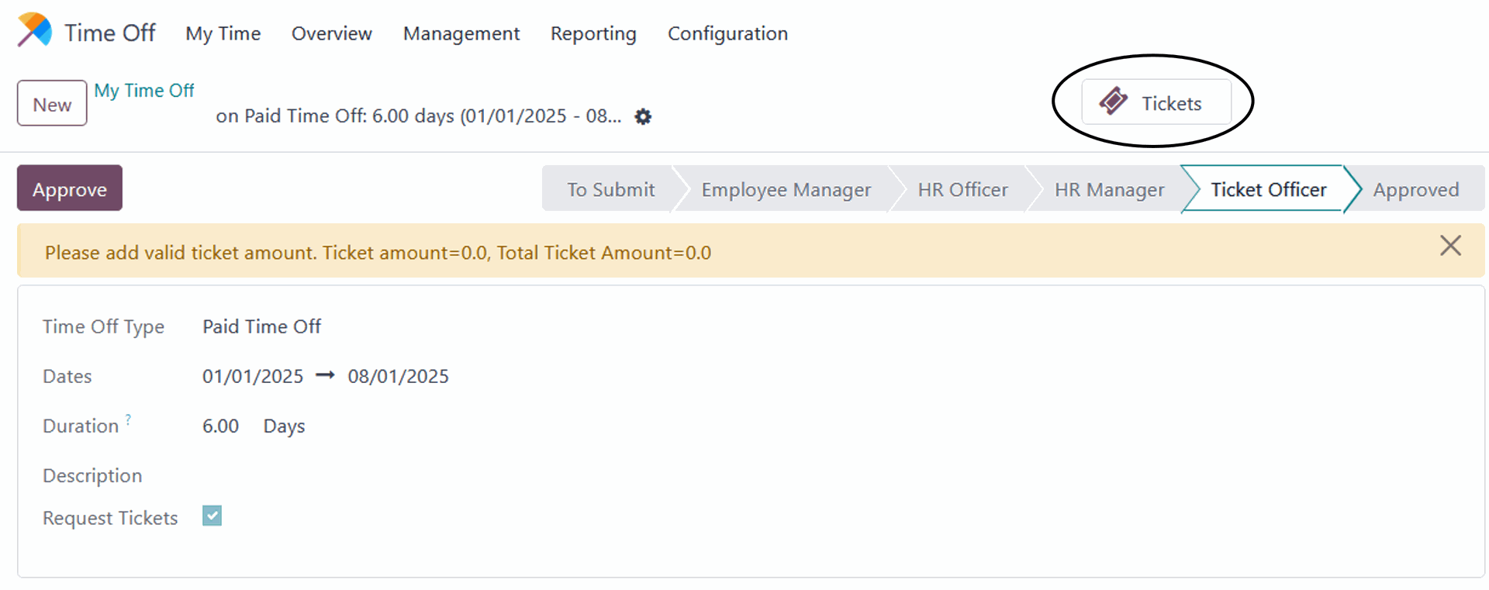Expand the Configuration menu
1489x590 pixels.
[727, 33]
